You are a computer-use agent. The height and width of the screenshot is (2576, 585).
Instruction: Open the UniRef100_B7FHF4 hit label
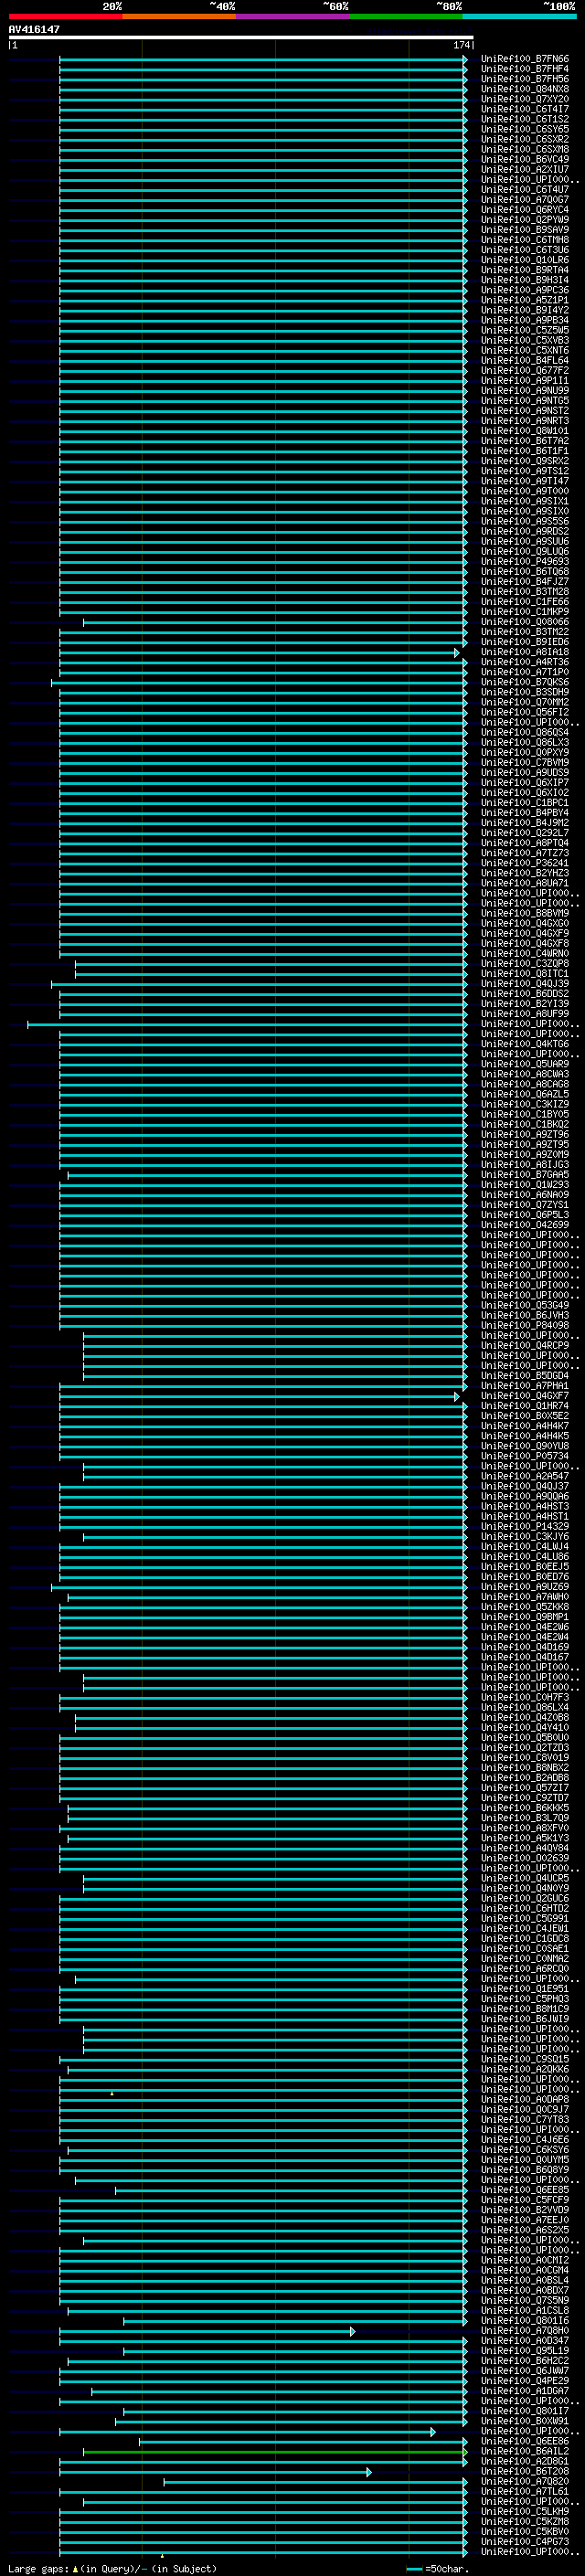524,69
